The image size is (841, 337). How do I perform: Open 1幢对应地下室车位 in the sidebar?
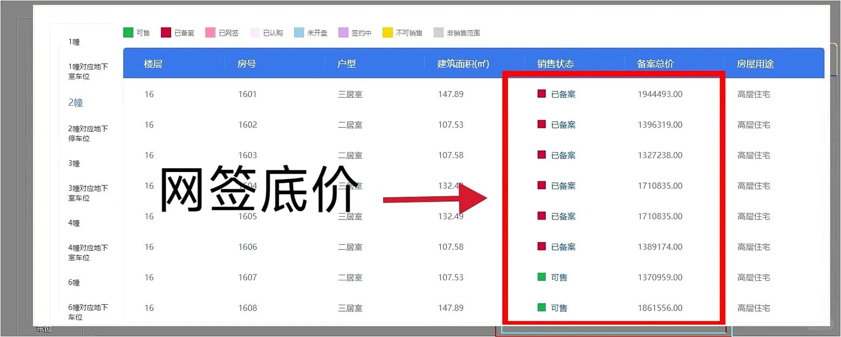(x=88, y=71)
